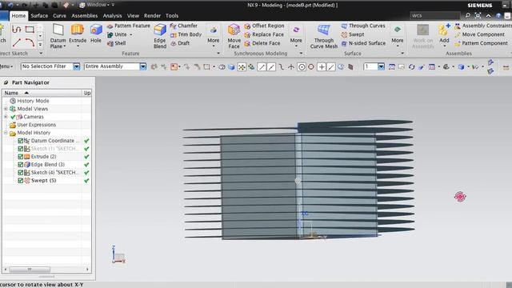Expand the Model Views node

(x=6, y=109)
